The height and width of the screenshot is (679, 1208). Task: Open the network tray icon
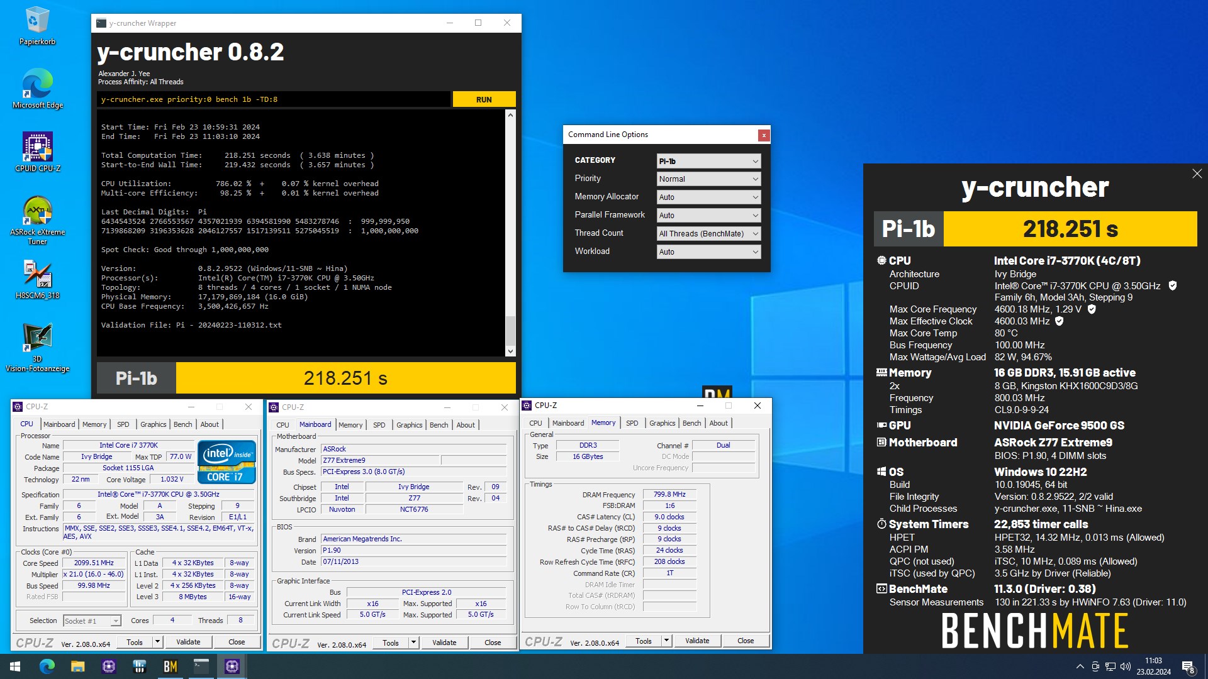tap(1110, 666)
